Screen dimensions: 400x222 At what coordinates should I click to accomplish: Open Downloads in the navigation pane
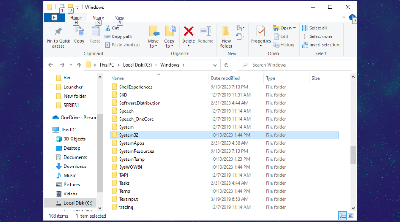pos(71,166)
